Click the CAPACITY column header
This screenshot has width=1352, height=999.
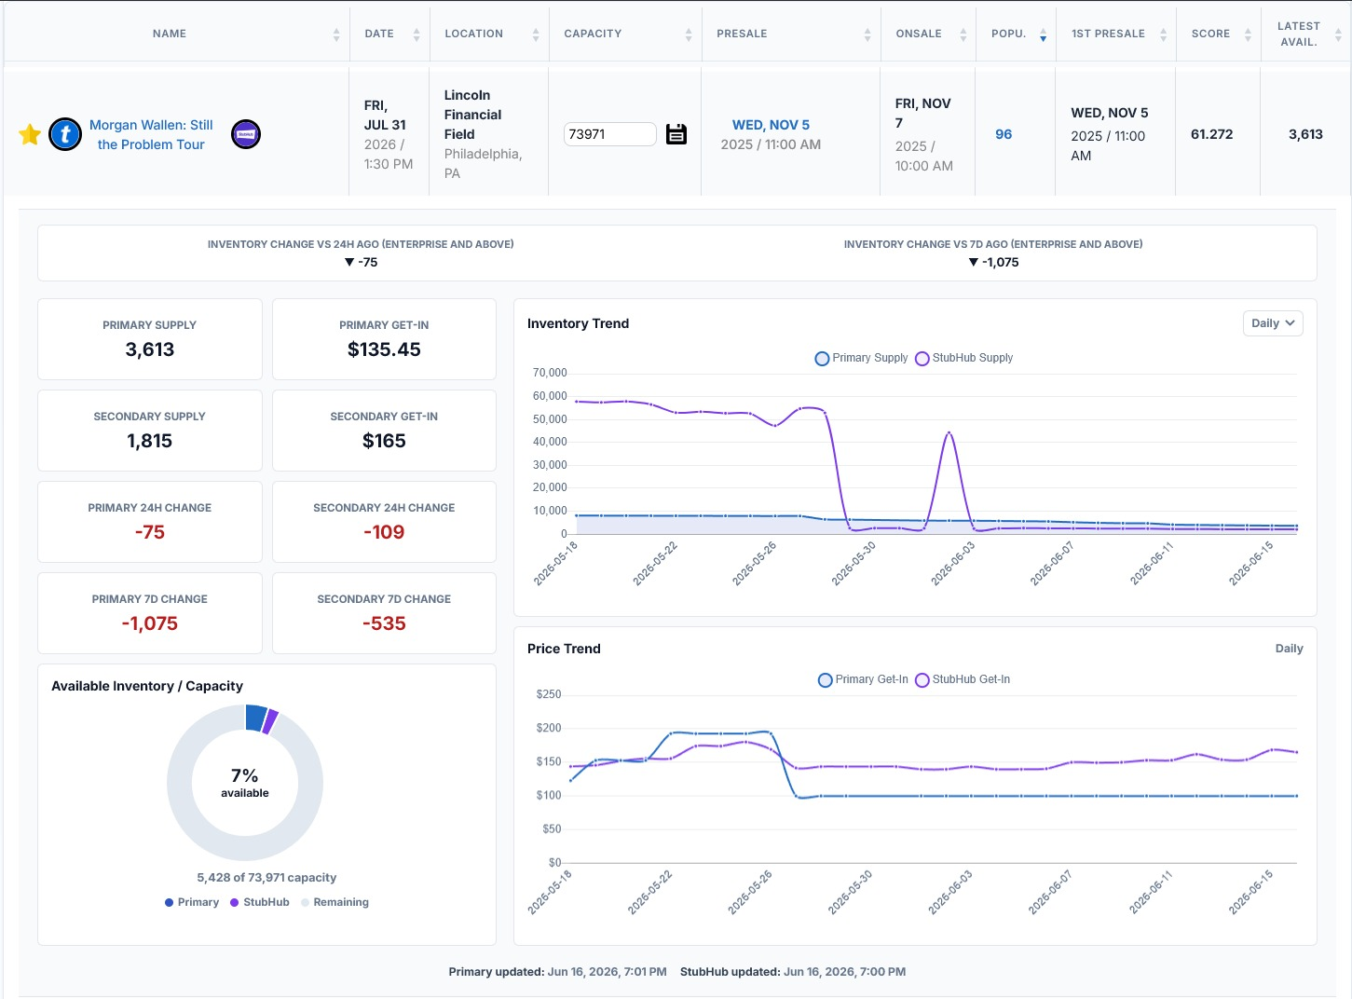tap(593, 34)
